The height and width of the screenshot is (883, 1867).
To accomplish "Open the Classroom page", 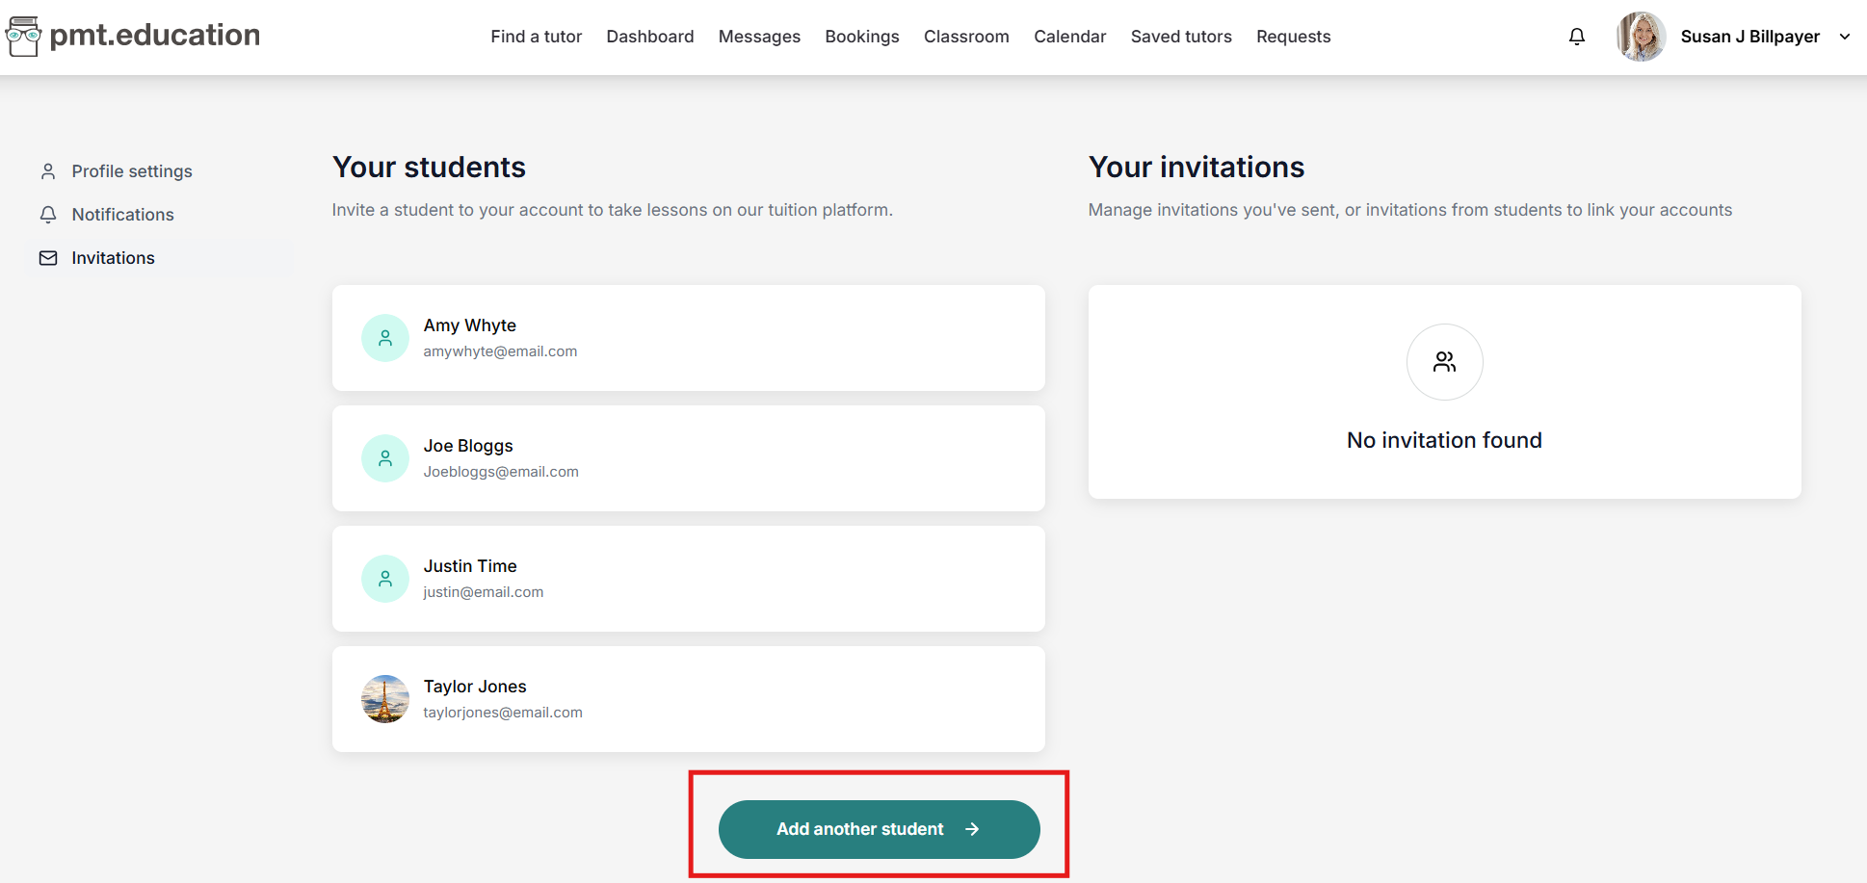I will pyautogui.click(x=966, y=37).
